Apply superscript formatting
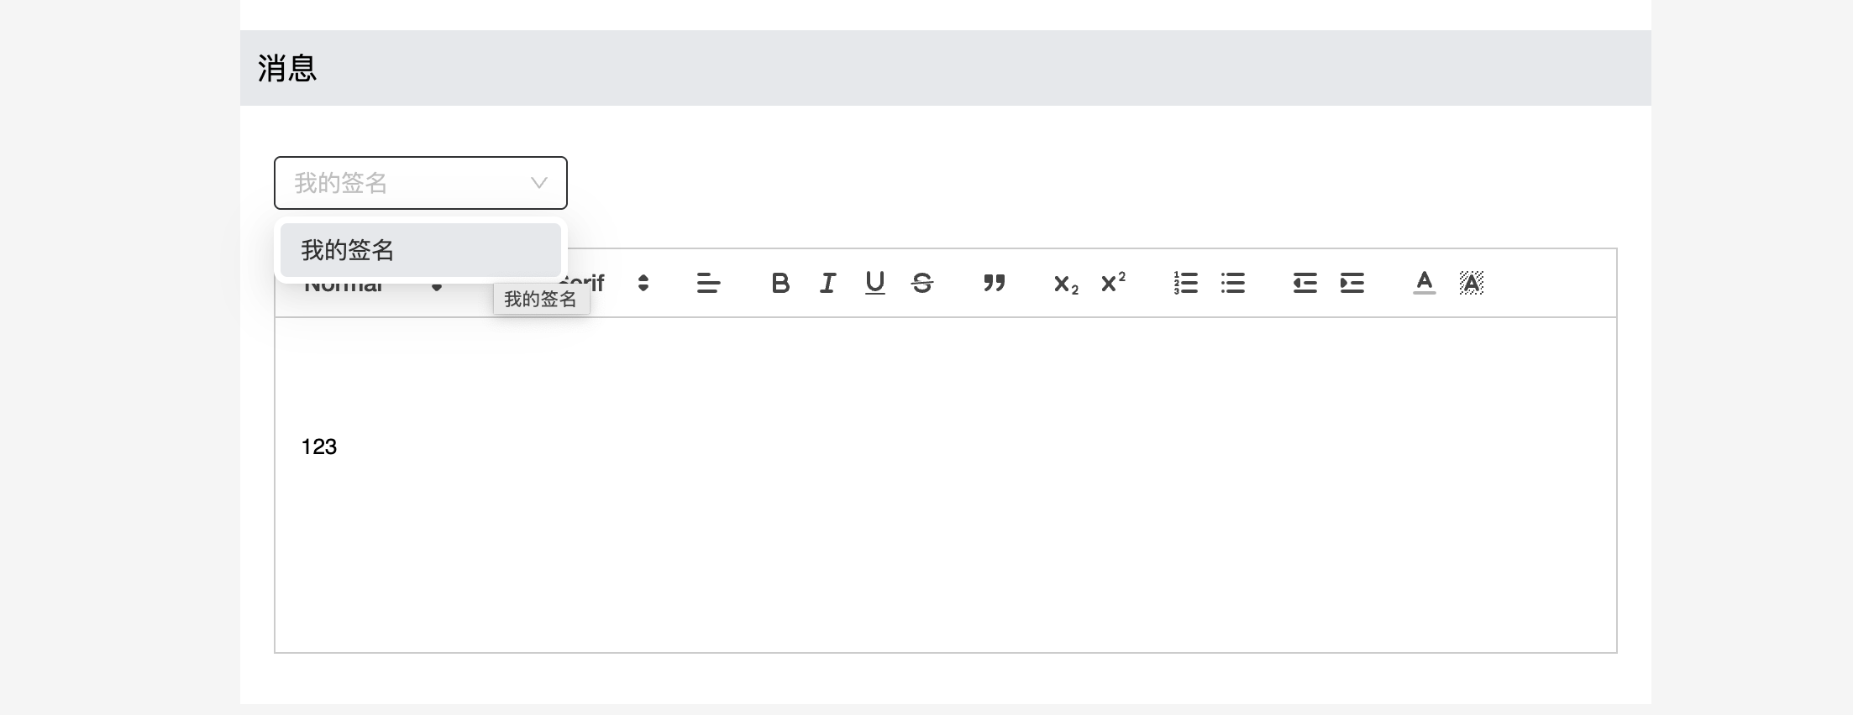This screenshot has width=1853, height=715. pos(1113,283)
